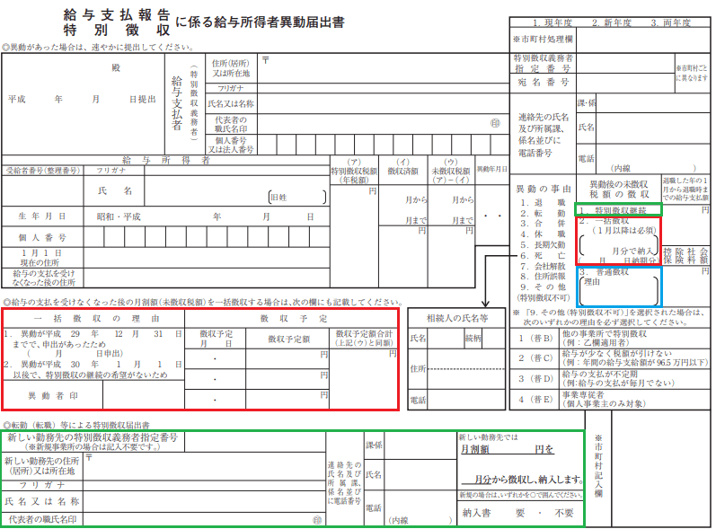
Task: Select reason '6. 死亡' under 異動の事由
Action: 543,256
